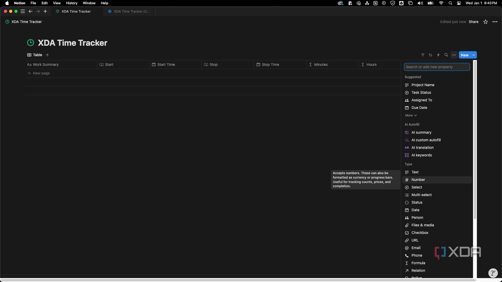Viewport: 502px width, 282px height.
Task: Open a new tab with plus icon
Action: pyautogui.click(x=45, y=11)
